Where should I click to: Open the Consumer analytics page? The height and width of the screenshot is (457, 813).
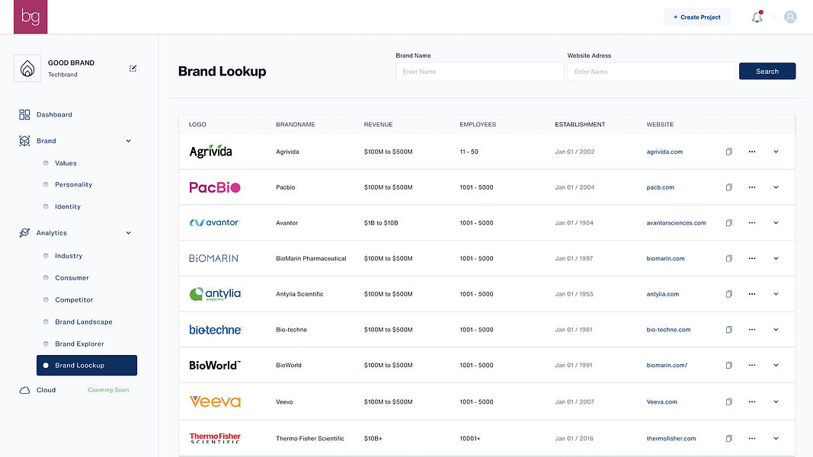coord(72,278)
